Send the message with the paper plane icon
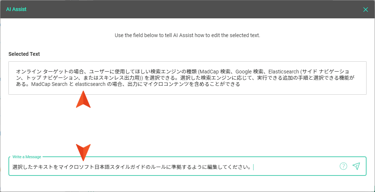 pyautogui.click(x=356, y=166)
